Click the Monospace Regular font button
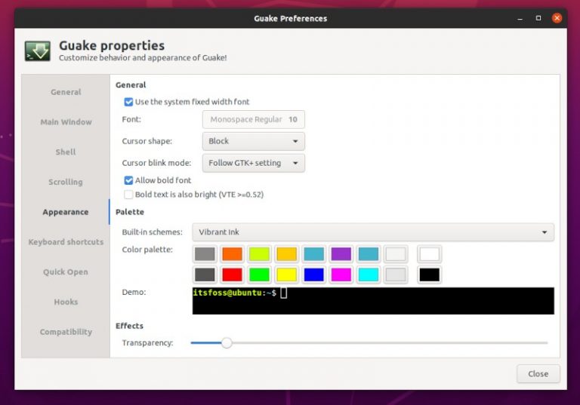The height and width of the screenshot is (405, 580). pos(253,119)
